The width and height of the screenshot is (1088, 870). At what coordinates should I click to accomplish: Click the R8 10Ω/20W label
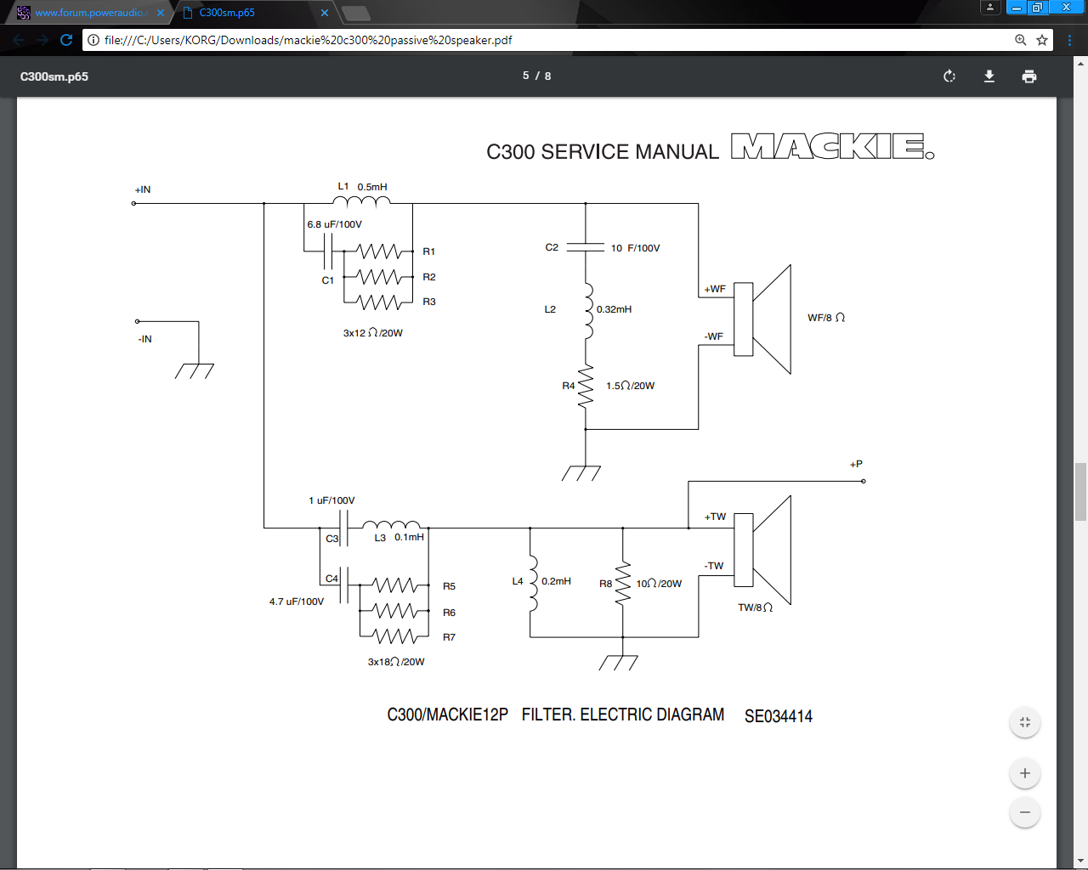coord(640,584)
